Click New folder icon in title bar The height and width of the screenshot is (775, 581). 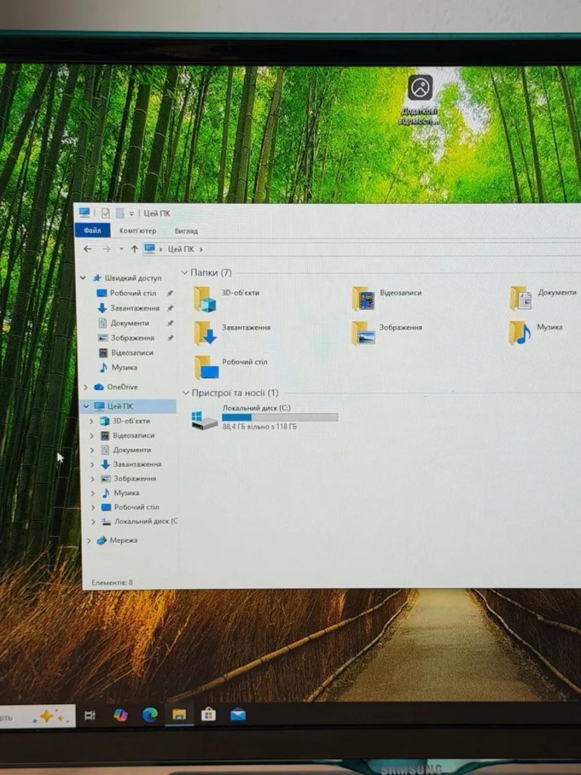(120, 213)
